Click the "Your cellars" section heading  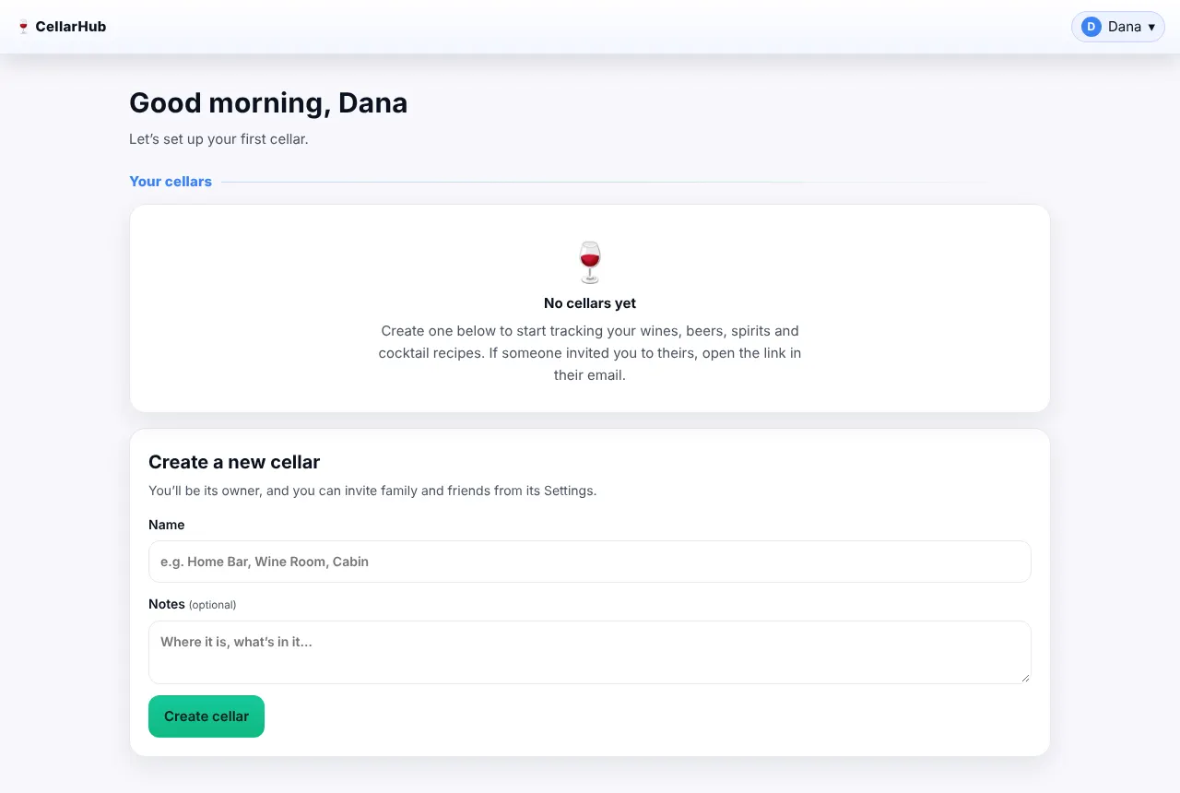coord(171,182)
